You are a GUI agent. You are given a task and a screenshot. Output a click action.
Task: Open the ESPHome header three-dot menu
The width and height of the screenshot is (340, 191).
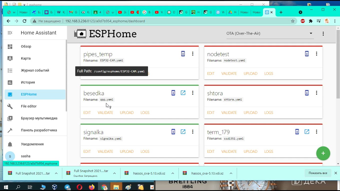[x=323, y=34]
